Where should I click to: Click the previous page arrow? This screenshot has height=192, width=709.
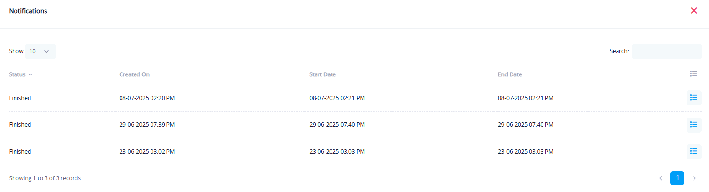[660, 178]
